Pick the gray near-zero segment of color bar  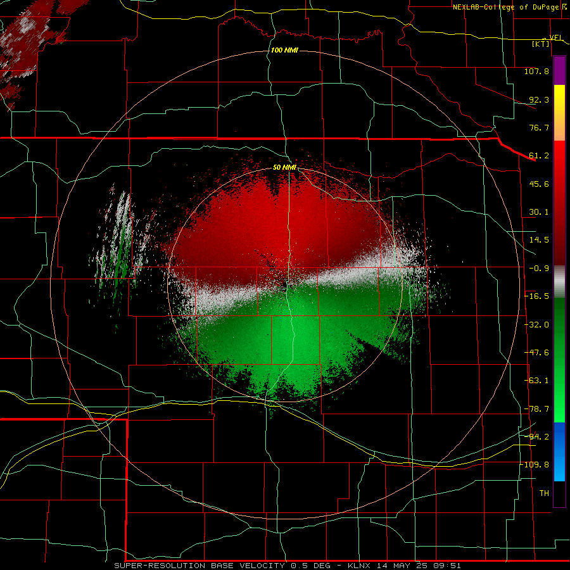[559, 282]
